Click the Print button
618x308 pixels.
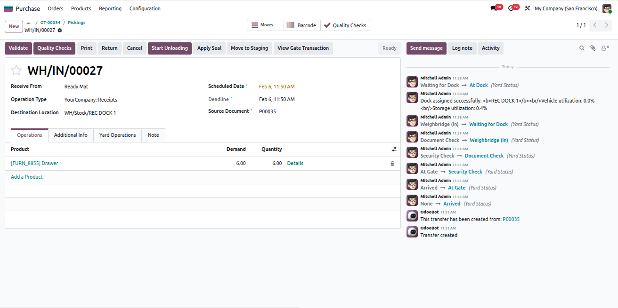[87, 48]
